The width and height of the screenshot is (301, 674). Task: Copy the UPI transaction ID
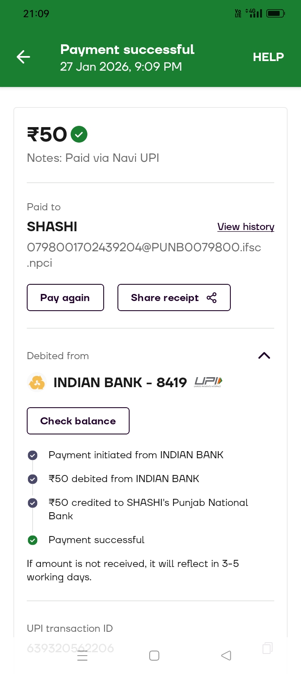tap(267, 648)
